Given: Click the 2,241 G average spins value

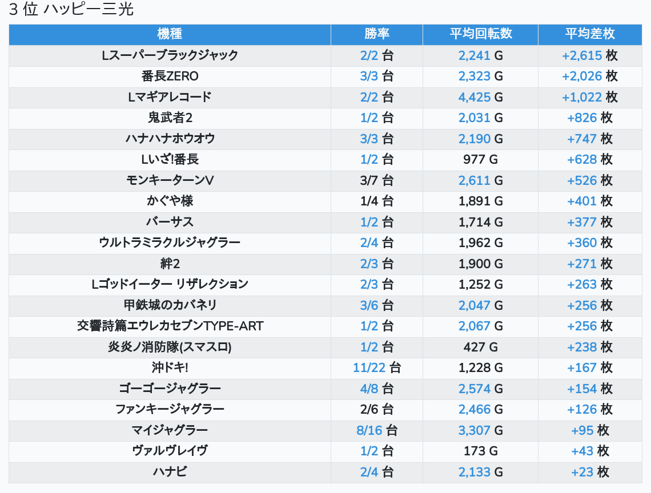Looking at the screenshot, I should click(x=480, y=55).
